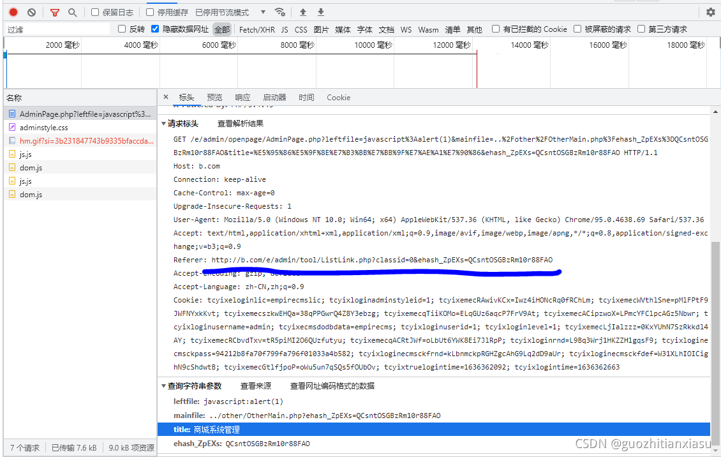Filter requests by Wasm type
The image size is (721, 457).
click(x=428, y=29)
